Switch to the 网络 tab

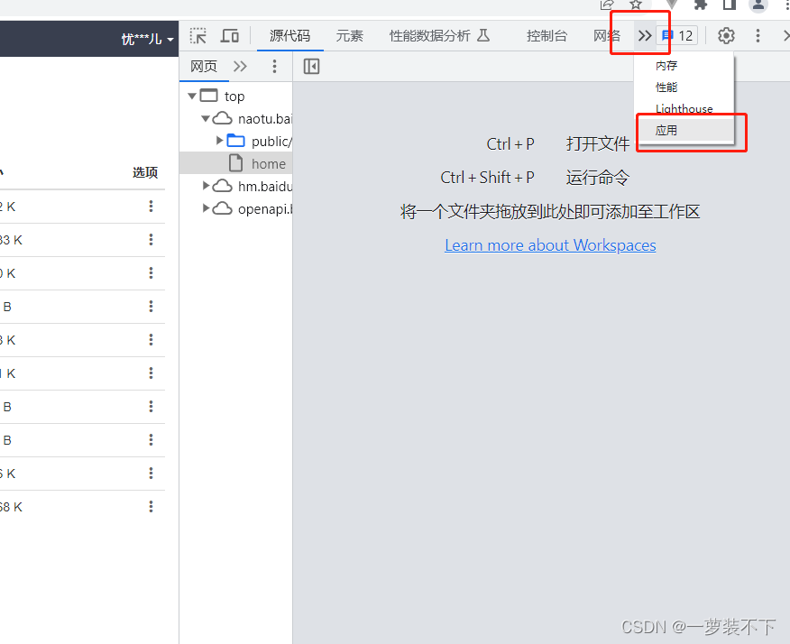coord(607,36)
